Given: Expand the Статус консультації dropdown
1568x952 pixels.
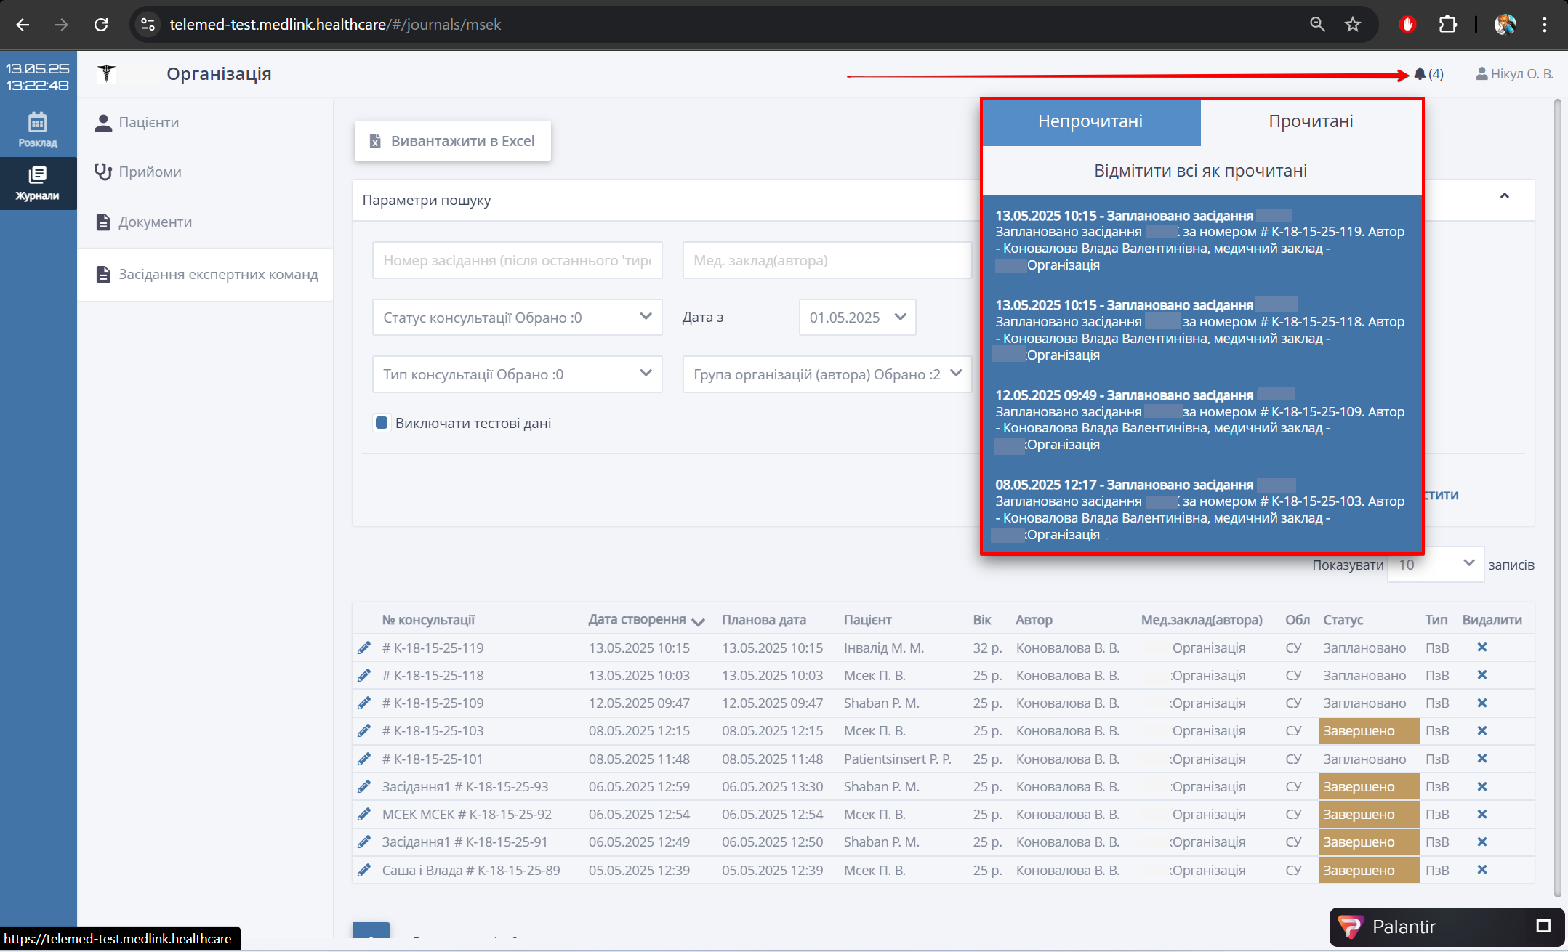Looking at the screenshot, I should pyautogui.click(x=517, y=318).
